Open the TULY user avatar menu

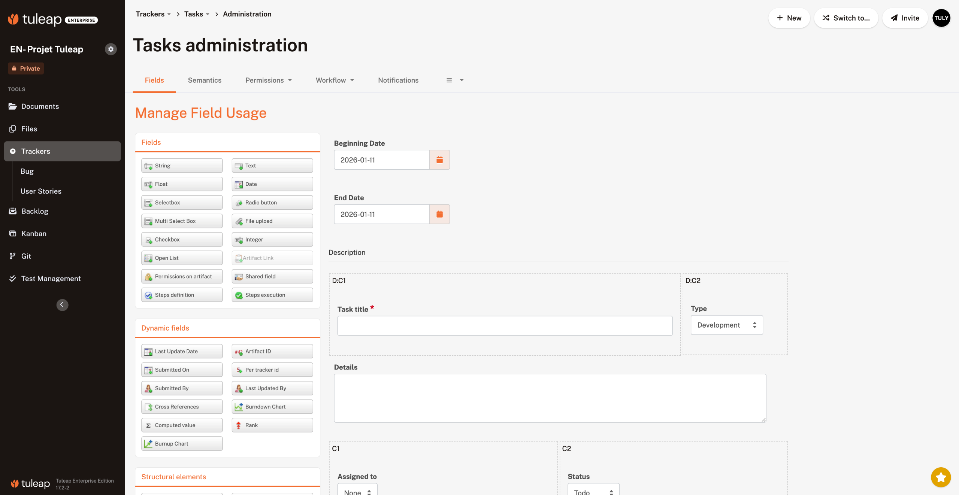(941, 18)
